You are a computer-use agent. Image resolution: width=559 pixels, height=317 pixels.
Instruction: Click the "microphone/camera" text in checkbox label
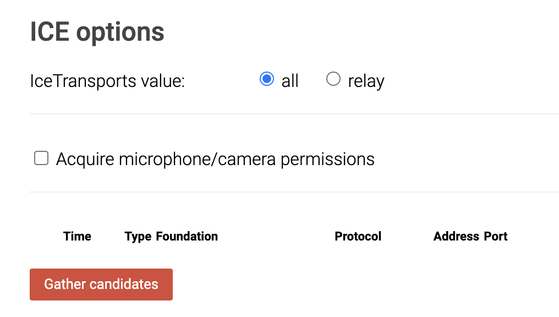(x=198, y=160)
